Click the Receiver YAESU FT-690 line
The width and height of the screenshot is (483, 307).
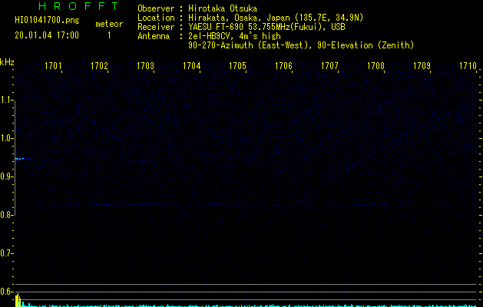pos(241,27)
